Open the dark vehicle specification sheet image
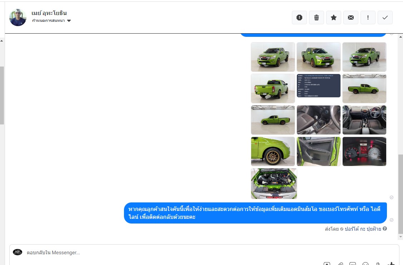The image size is (403, 265). coord(319,86)
